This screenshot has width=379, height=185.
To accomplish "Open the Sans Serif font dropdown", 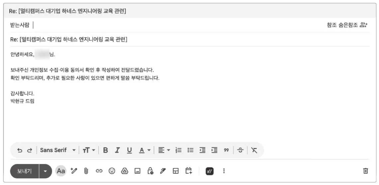I will click(x=58, y=150).
